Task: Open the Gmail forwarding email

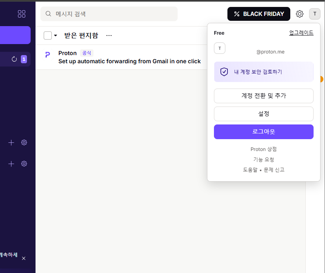Action: pyautogui.click(x=121, y=57)
